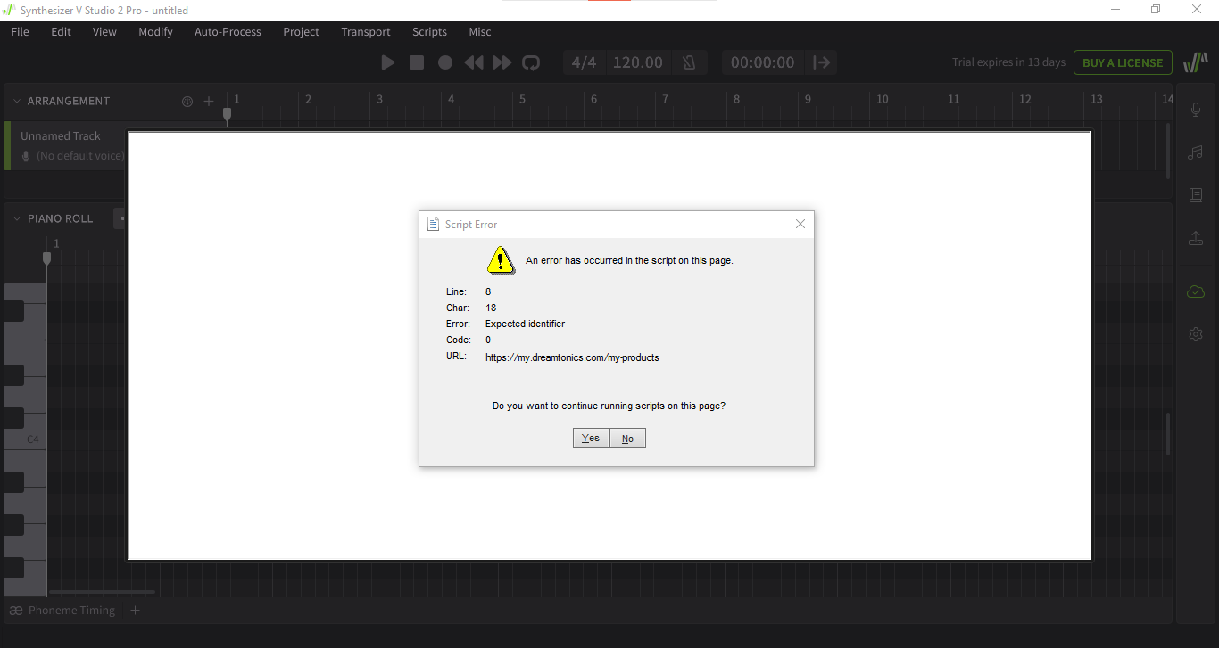Add a new track with plus icon
Image resolution: width=1219 pixels, height=648 pixels.
pyautogui.click(x=209, y=102)
